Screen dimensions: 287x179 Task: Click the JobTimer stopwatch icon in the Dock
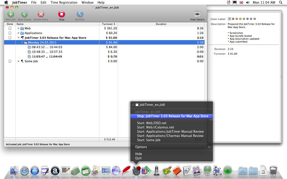(136, 171)
